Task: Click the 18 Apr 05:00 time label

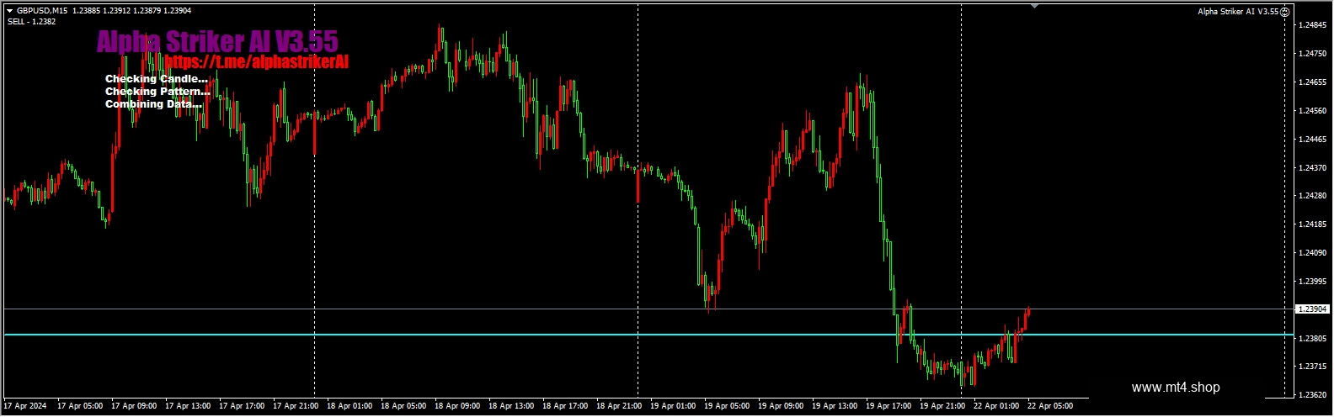Action: click(404, 406)
